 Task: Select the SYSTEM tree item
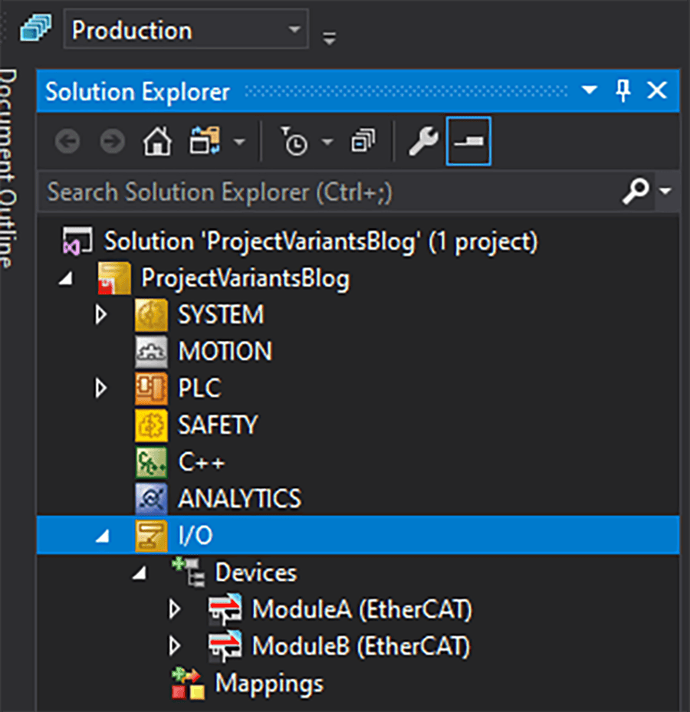click(x=220, y=315)
